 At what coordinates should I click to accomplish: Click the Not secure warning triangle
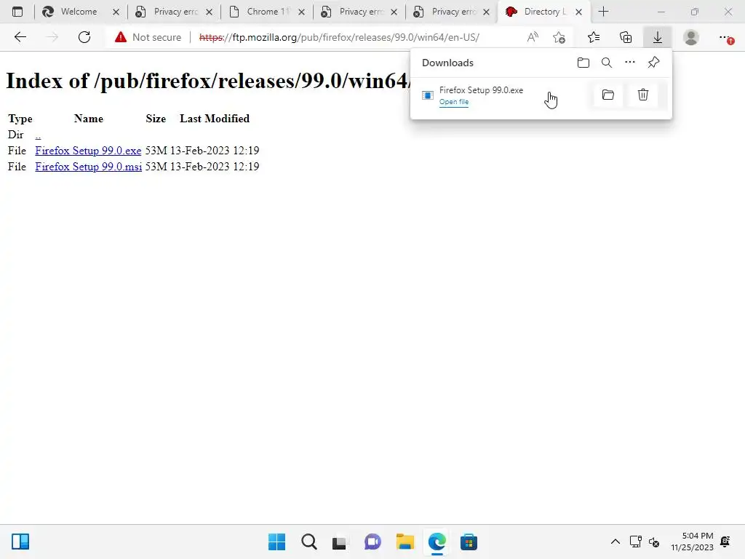pos(121,37)
